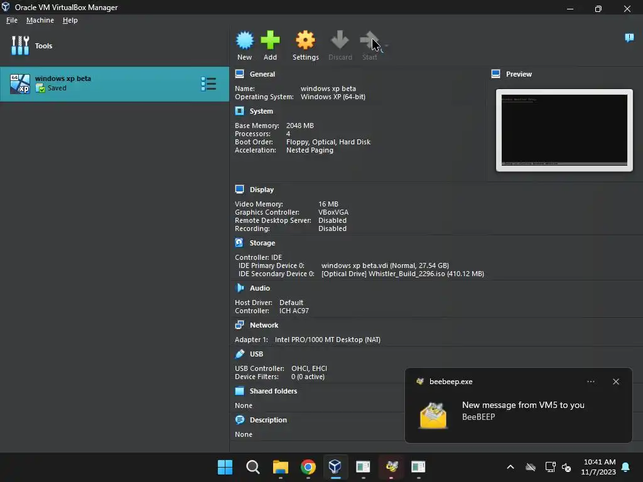
Task: Open File Explorer from the taskbar
Action: [x=281, y=467]
